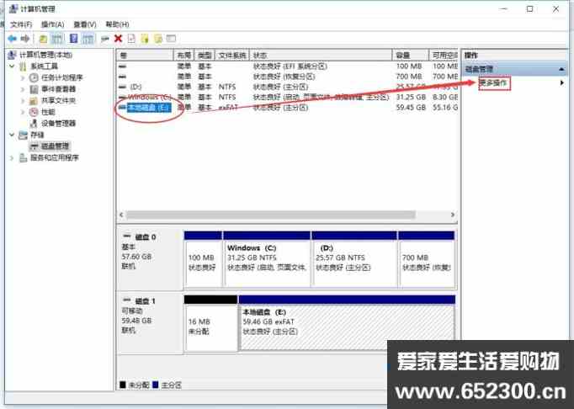This screenshot has height=409, width=574.
Task: Sort by the 状态 column header
Action: coord(321,56)
